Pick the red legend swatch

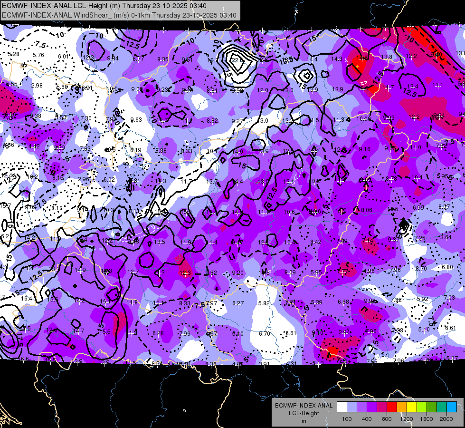point(392,407)
